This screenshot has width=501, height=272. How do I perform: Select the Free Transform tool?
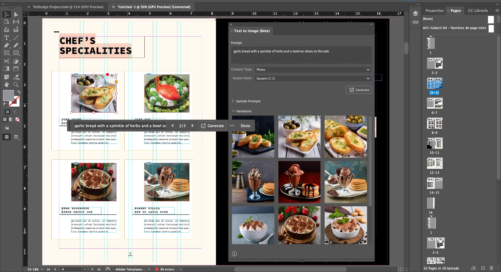(16, 61)
